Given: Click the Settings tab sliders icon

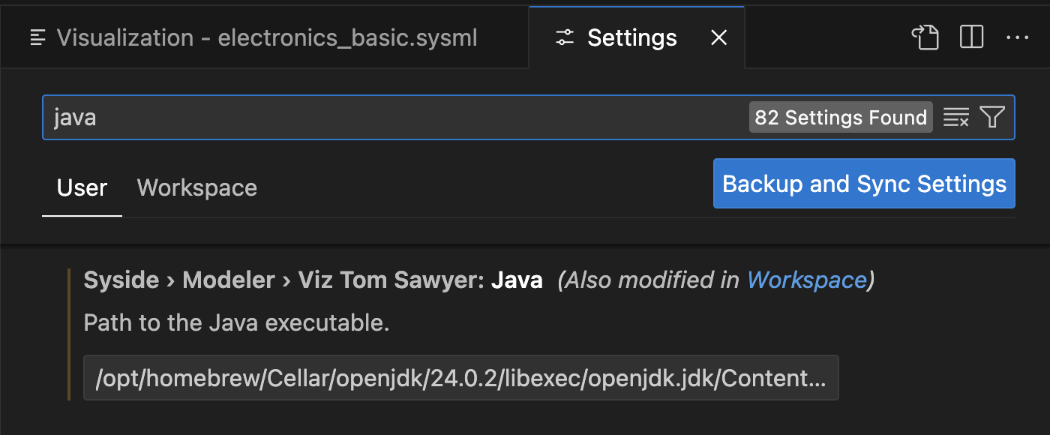Looking at the screenshot, I should coord(565,37).
